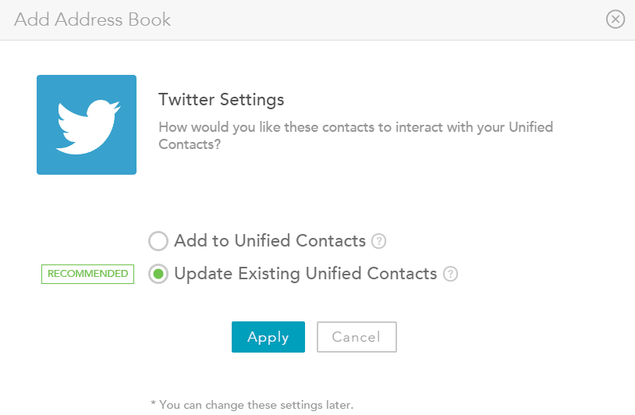Select the Update Existing Unified Contacts radio

(158, 274)
